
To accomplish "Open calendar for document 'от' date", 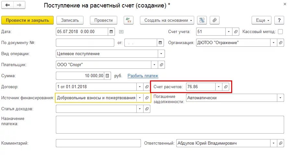I will [x=160, y=42].
